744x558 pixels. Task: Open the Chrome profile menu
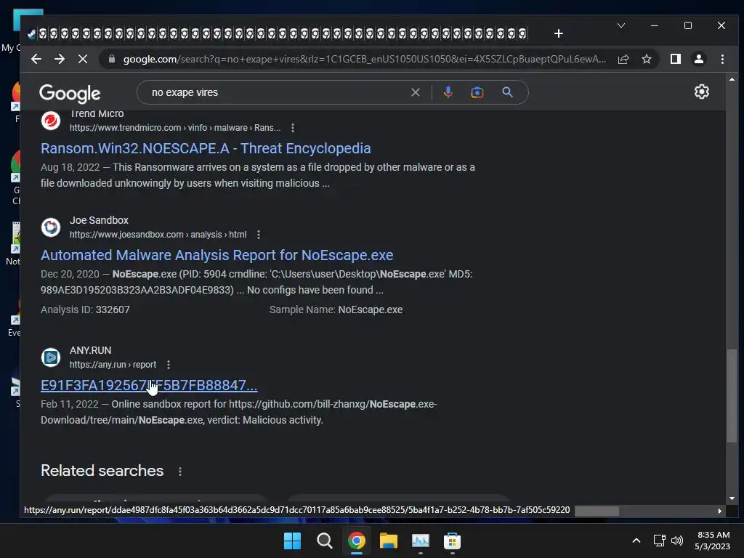click(x=698, y=60)
